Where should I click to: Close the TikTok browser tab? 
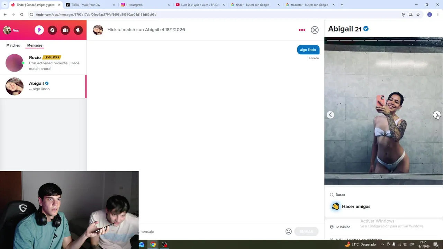pyautogui.click(x=114, y=5)
